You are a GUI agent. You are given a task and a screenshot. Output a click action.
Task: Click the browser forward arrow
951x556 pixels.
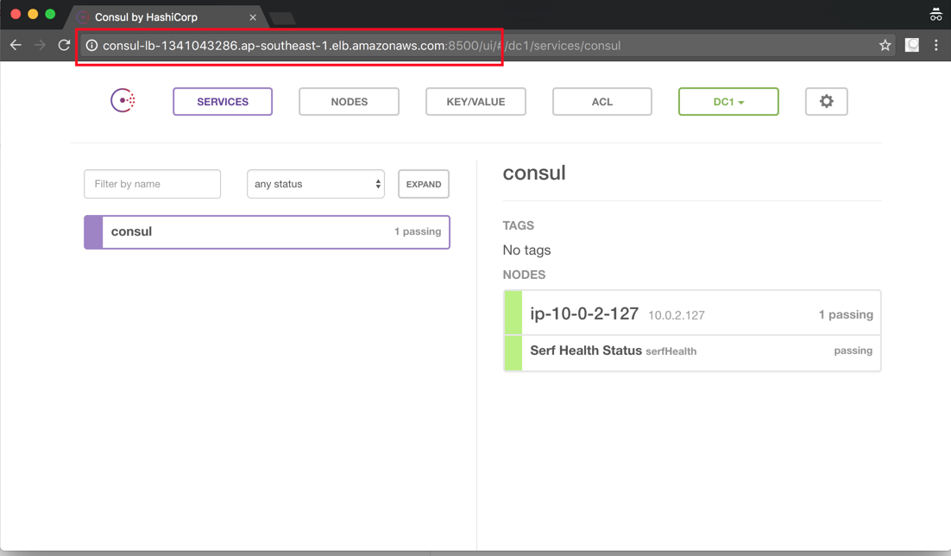coord(40,45)
